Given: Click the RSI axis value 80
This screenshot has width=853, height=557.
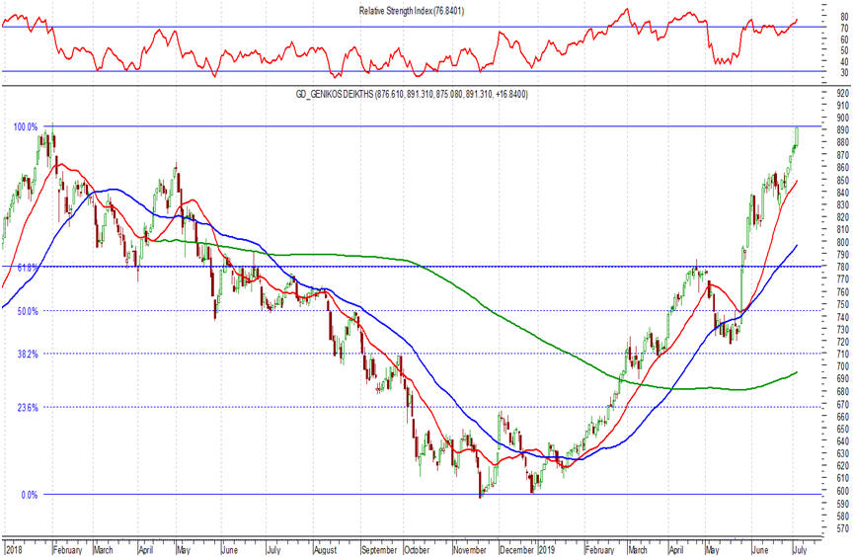Looking at the screenshot, I should pos(844,18).
